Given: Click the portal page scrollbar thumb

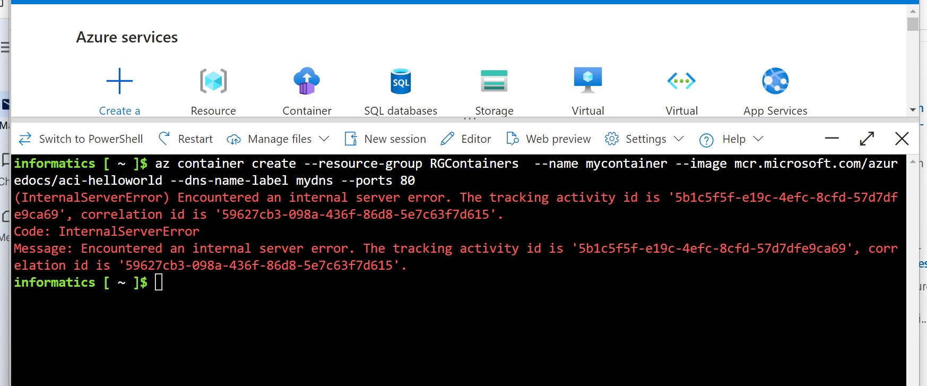Looking at the screenshot, I should pos(913,24).
